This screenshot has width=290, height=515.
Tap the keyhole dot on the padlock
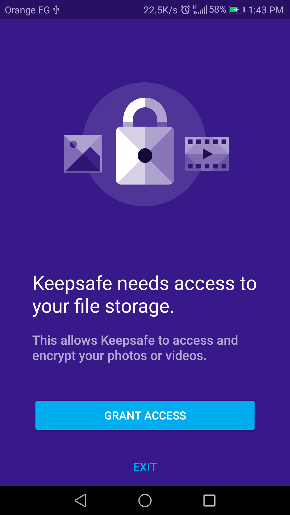[x=145, y=156]
